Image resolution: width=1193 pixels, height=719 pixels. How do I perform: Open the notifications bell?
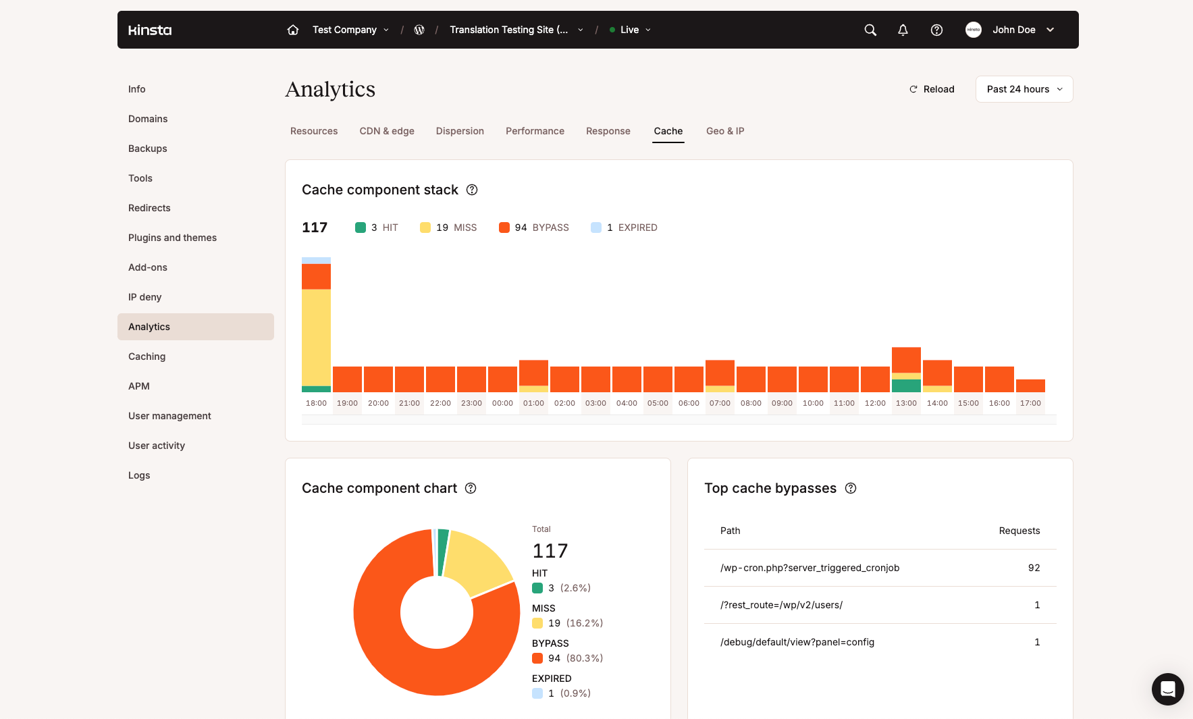point(903,30)
